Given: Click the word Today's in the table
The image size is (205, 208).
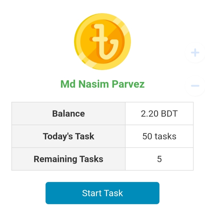Looking at the screenshot, I should coord(54,136).
